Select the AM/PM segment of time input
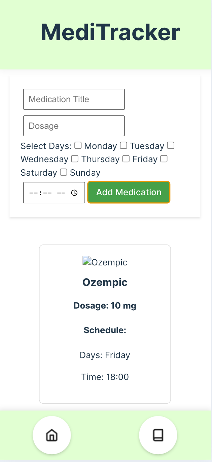This screenshot has height=462, width=212. point(61,193)
